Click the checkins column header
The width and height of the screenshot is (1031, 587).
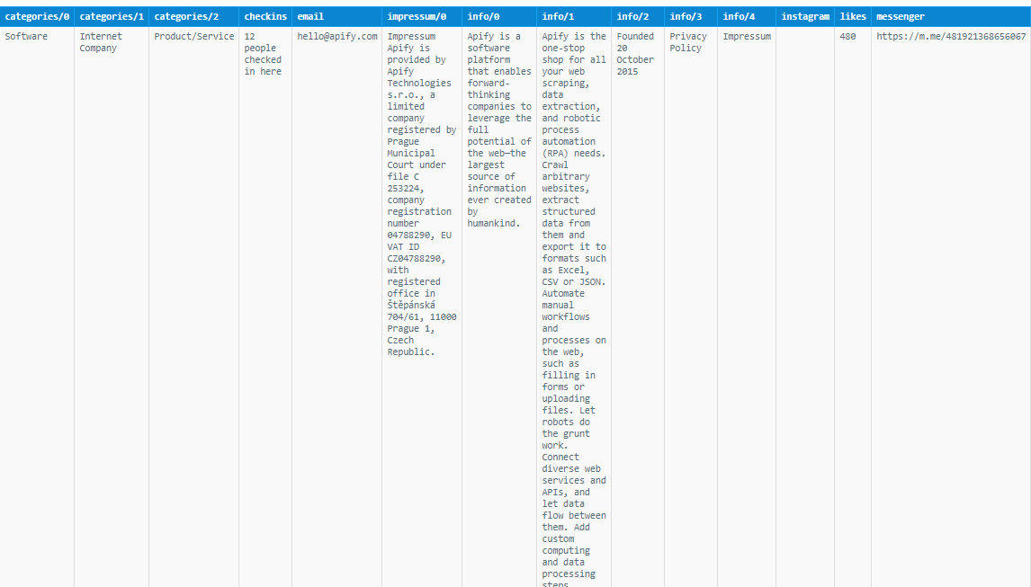[265, 16]
